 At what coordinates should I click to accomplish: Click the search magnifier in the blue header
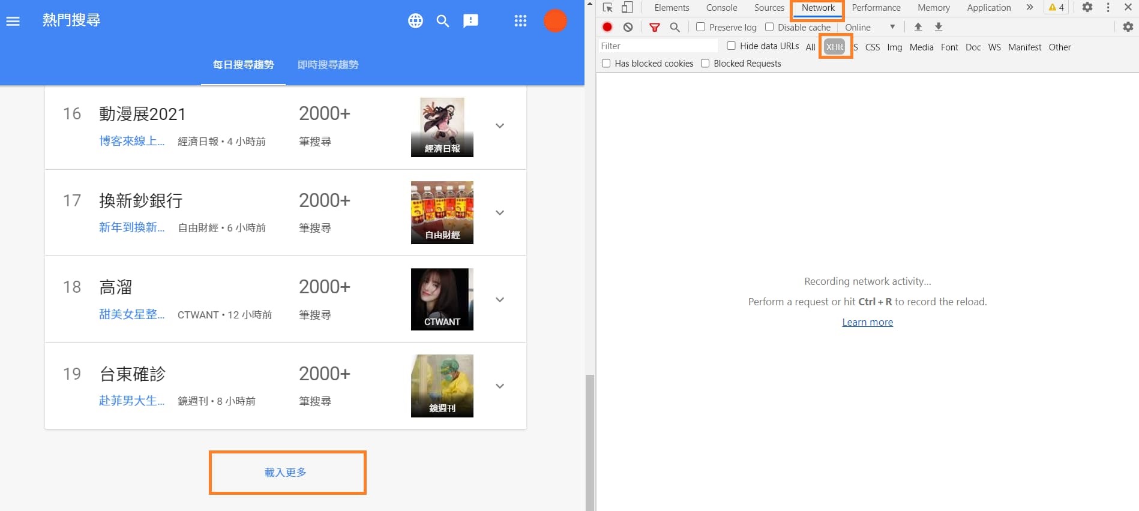coord(443,21)
